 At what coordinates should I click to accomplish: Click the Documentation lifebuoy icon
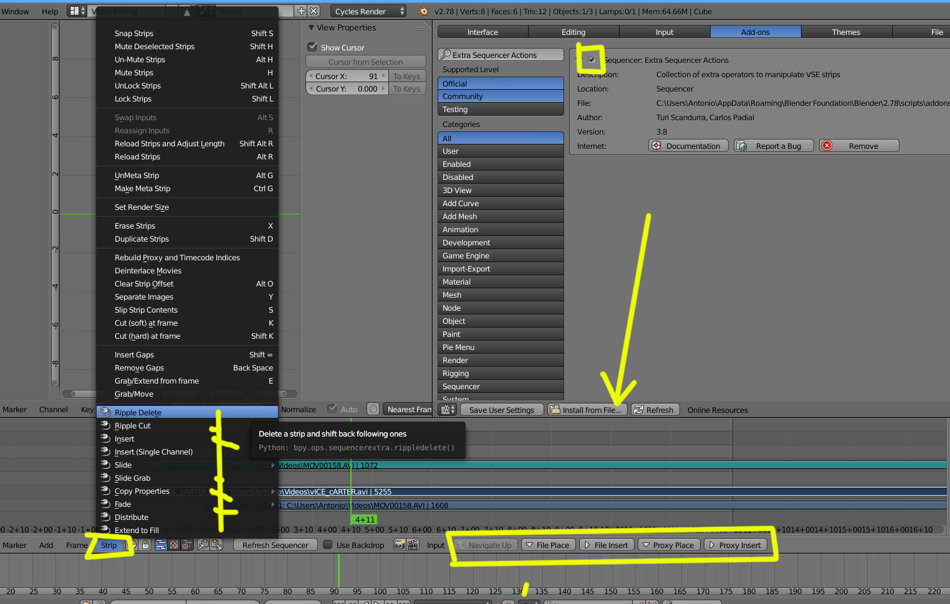pos(656,146)
